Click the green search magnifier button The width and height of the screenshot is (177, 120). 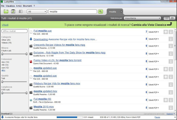click(x=100, y=11)
